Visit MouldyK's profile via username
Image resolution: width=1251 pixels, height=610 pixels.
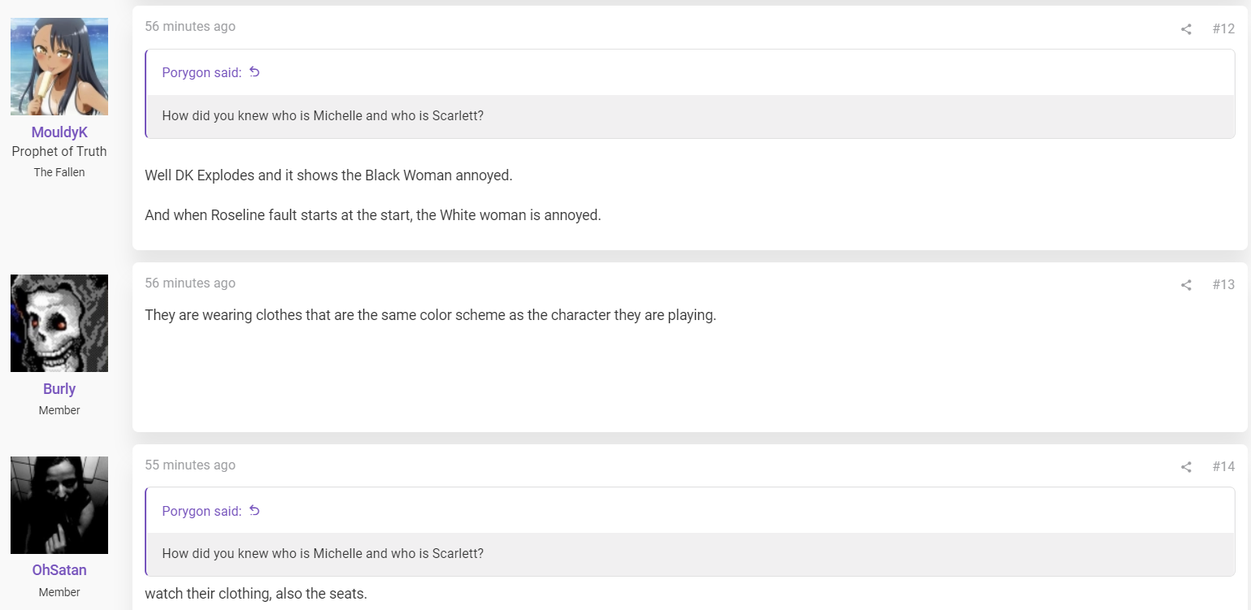pos(59,132)
